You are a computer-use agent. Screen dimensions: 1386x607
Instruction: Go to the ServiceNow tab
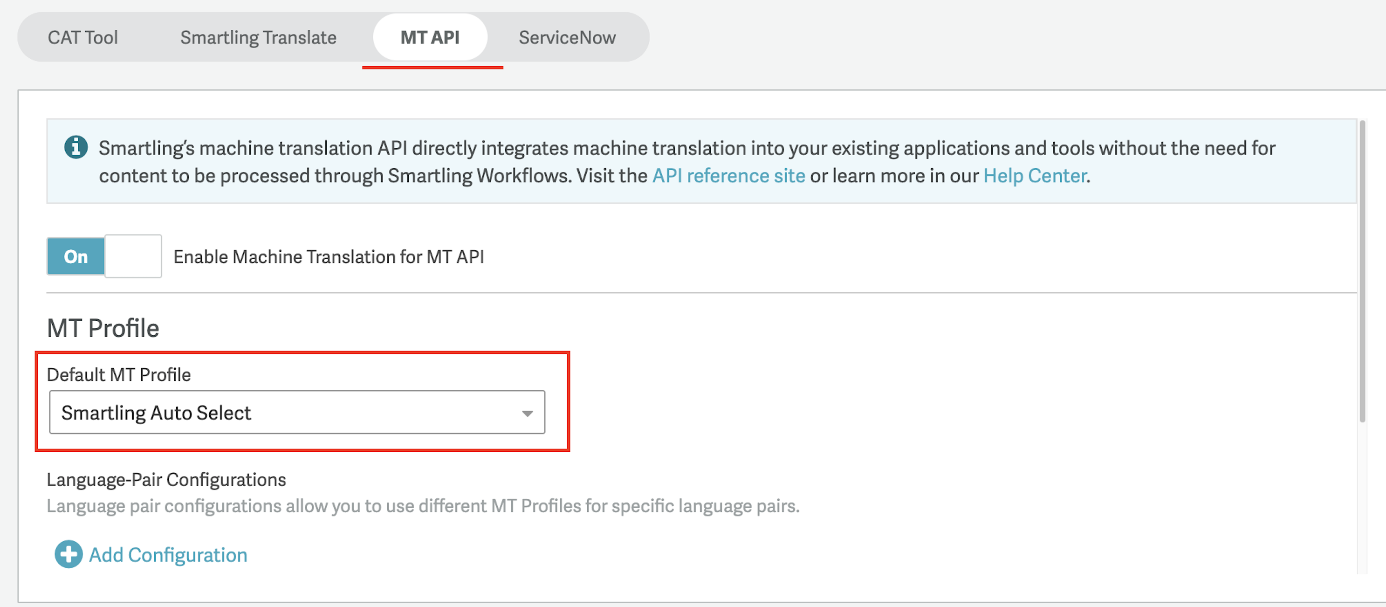567,38
